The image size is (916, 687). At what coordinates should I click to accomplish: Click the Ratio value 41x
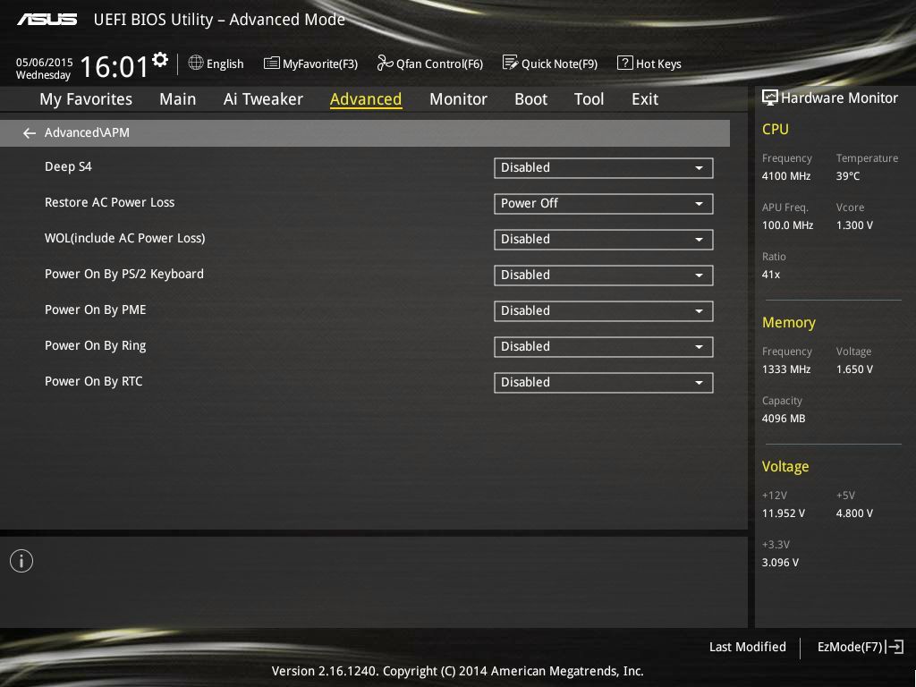[x=770, y=274]
